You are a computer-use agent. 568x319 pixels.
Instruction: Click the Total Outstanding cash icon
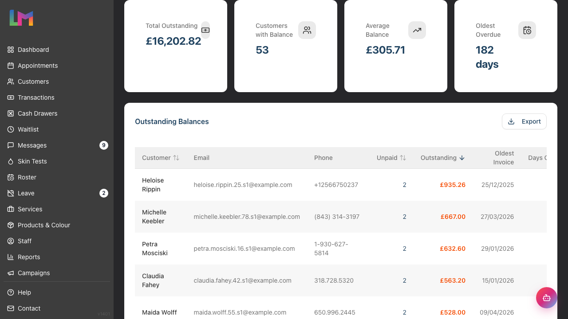point(205,30)
